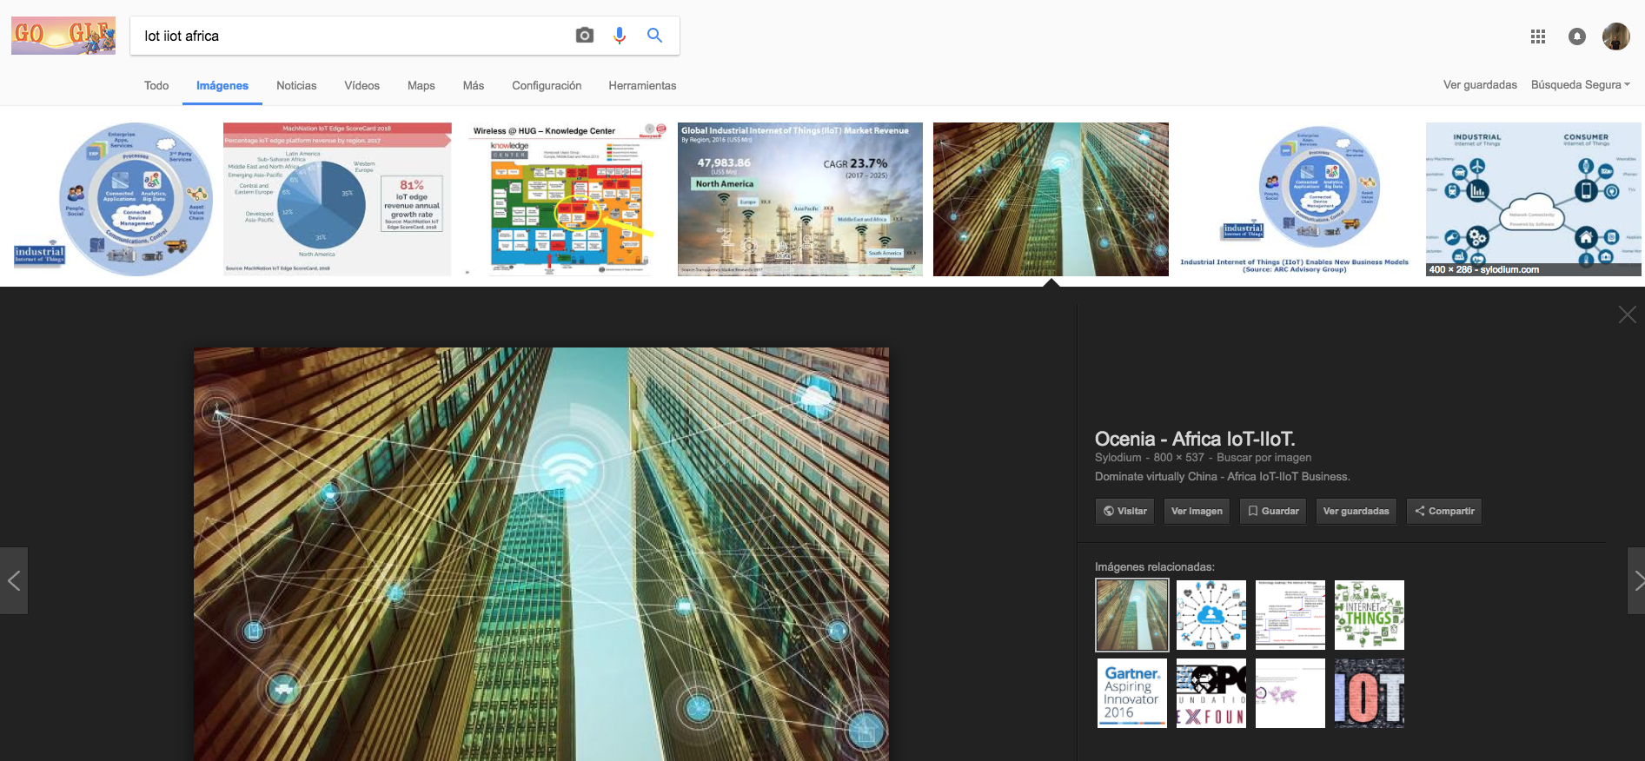Select the Gartner Aspiring Innovator related thumbnail
The width and height of the screenshot is (1645, 761).
pyautogui.click(x=1131, y=693)
